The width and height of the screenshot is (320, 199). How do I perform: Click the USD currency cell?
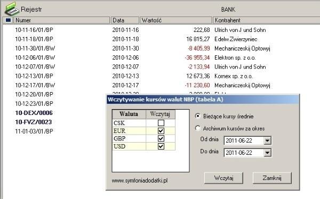[129, 146]
